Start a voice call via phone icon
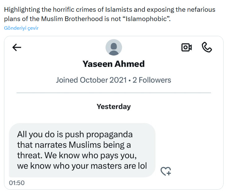This screenshot has height=194, width=226. click(x=206, y=47)
